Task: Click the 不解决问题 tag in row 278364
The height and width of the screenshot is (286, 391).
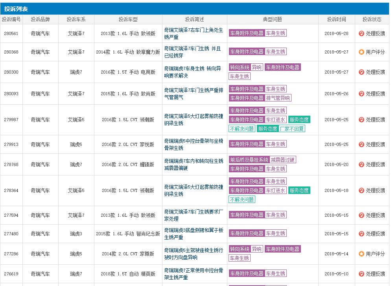Action: (x=242, y=199)
